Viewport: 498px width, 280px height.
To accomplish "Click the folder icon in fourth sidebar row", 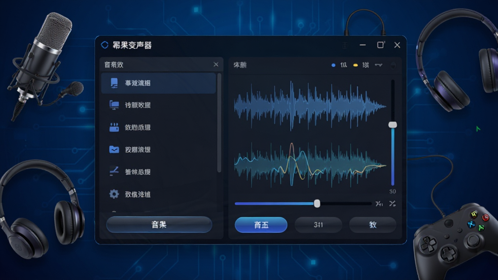I will point(114,149).
